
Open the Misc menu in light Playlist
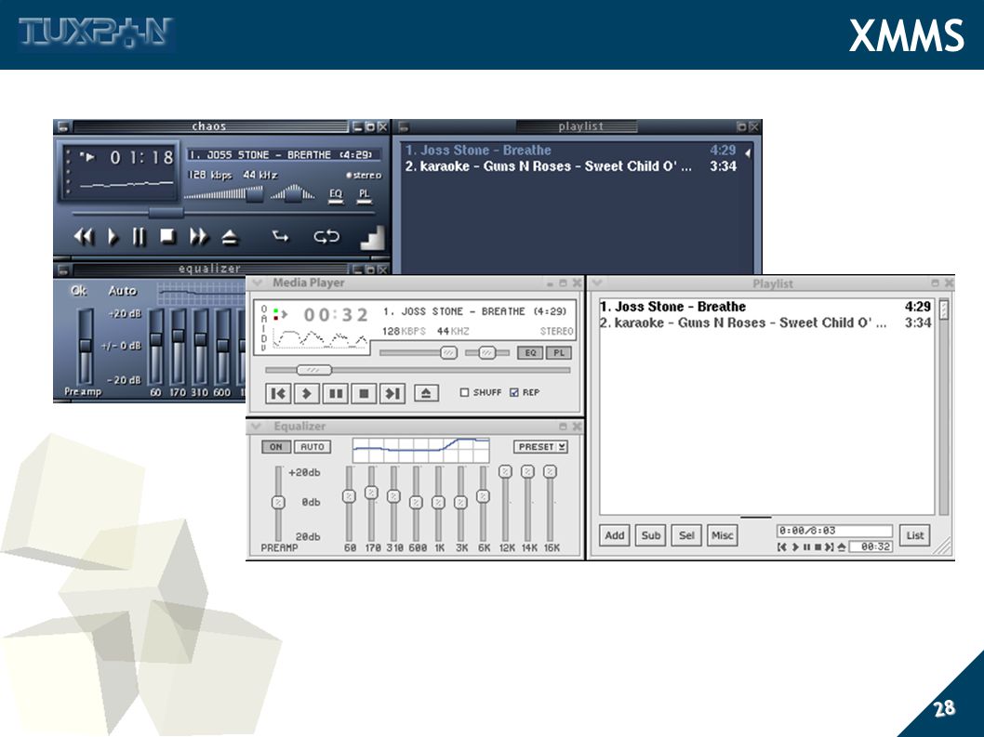(x=723, y=535)
